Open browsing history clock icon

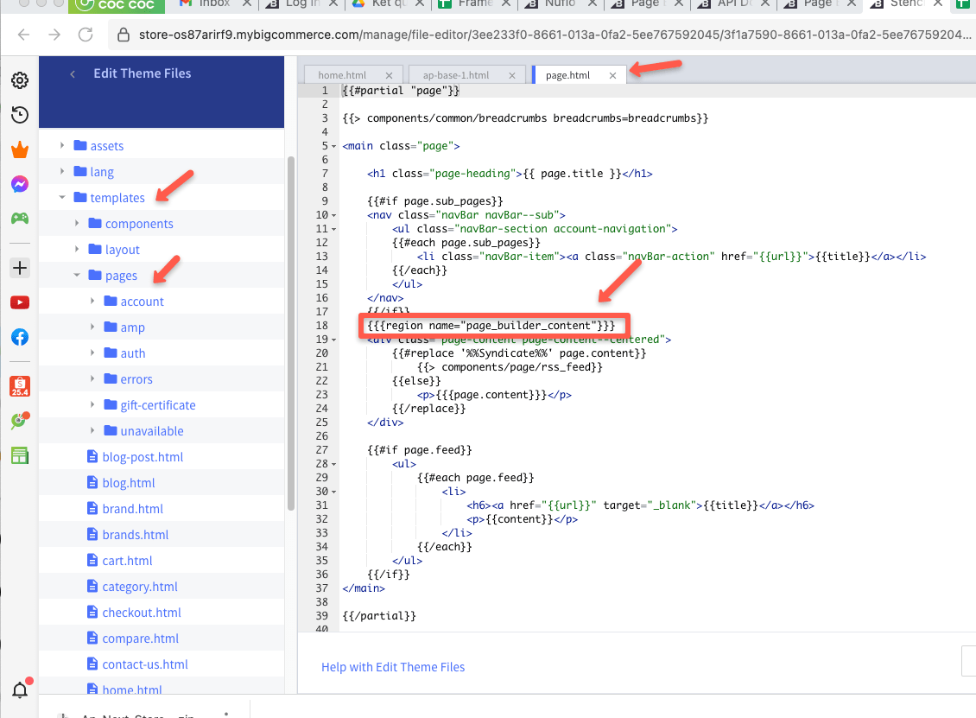pos(20,115)
